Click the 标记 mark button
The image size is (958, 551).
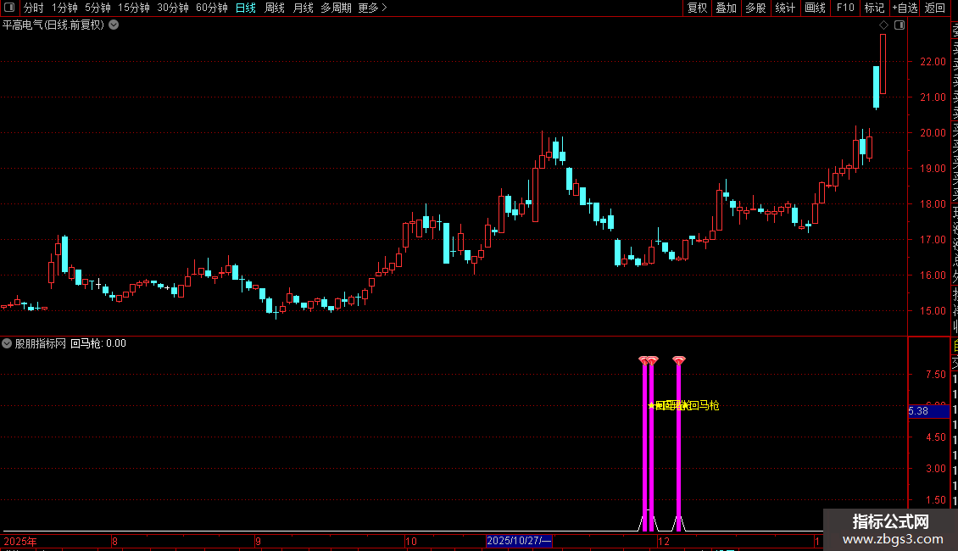[874, 8]
